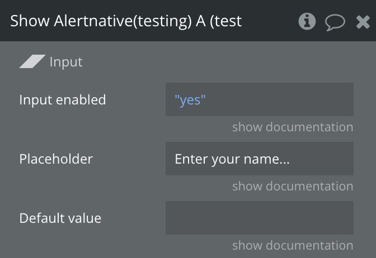Click the parallelogram Input element icon
Screen dimensions: 376x258
32,61
